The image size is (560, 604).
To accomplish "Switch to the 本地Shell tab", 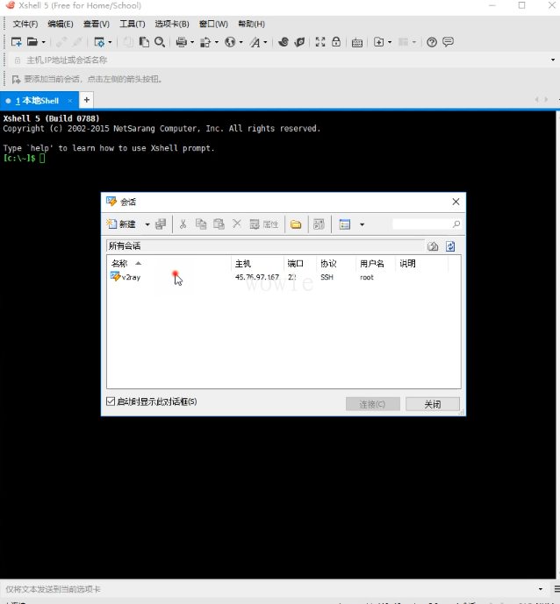I will (x=37, y=101).
